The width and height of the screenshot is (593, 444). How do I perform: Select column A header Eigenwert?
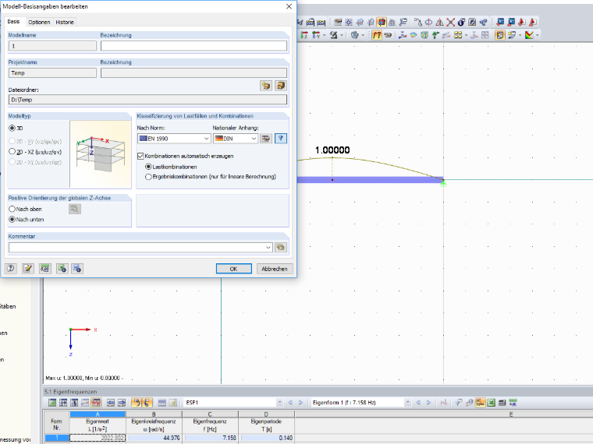coord(98,414)
